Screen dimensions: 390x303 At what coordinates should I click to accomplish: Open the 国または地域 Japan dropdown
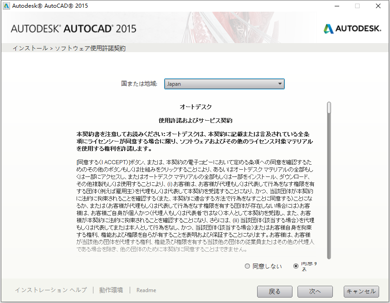tap(224, 84)
